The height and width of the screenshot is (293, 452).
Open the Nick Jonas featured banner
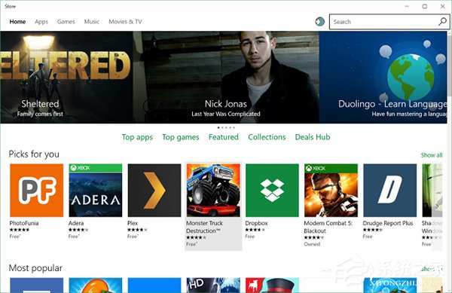coord(226,78)
